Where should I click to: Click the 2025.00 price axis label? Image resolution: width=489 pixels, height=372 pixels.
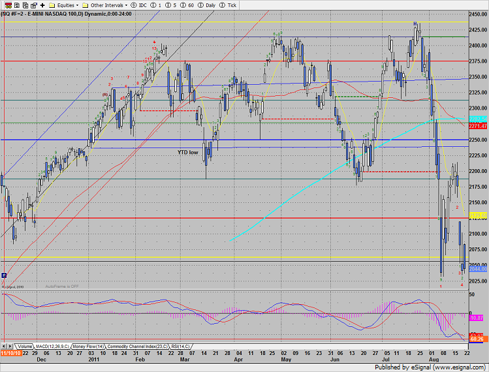478,281
